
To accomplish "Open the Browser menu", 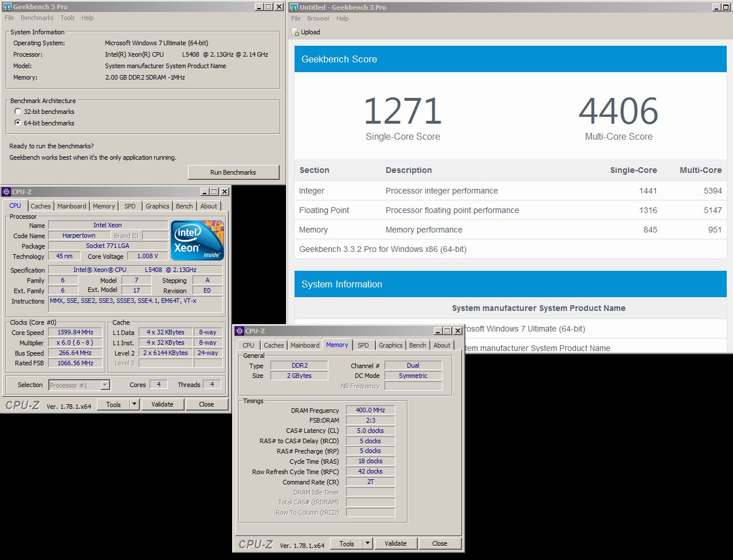I will click(318, 18).
